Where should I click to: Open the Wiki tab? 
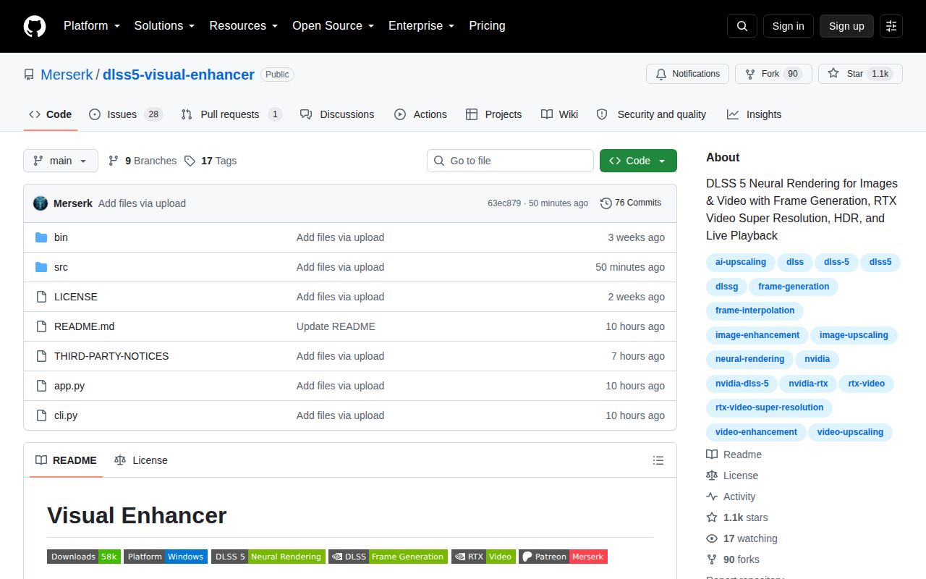pos(559,114)
